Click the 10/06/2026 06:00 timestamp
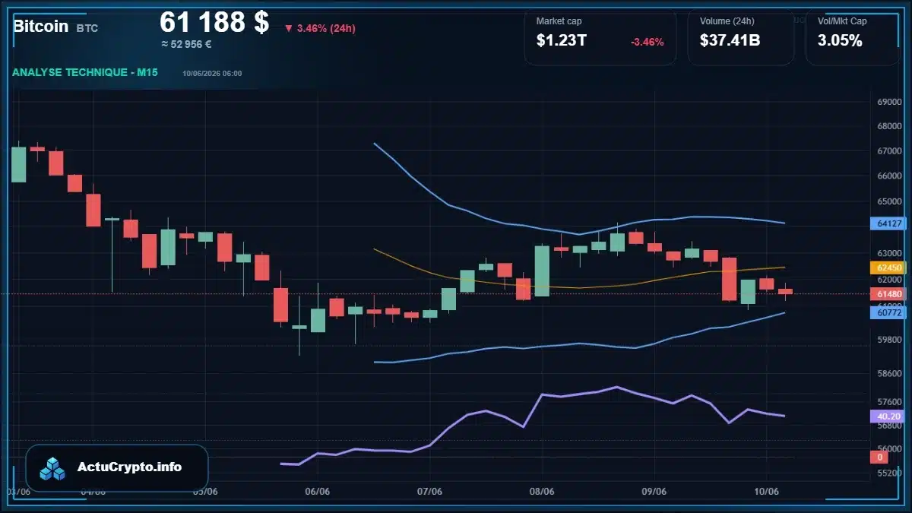 pyautogui.click(x=212, y=73)
